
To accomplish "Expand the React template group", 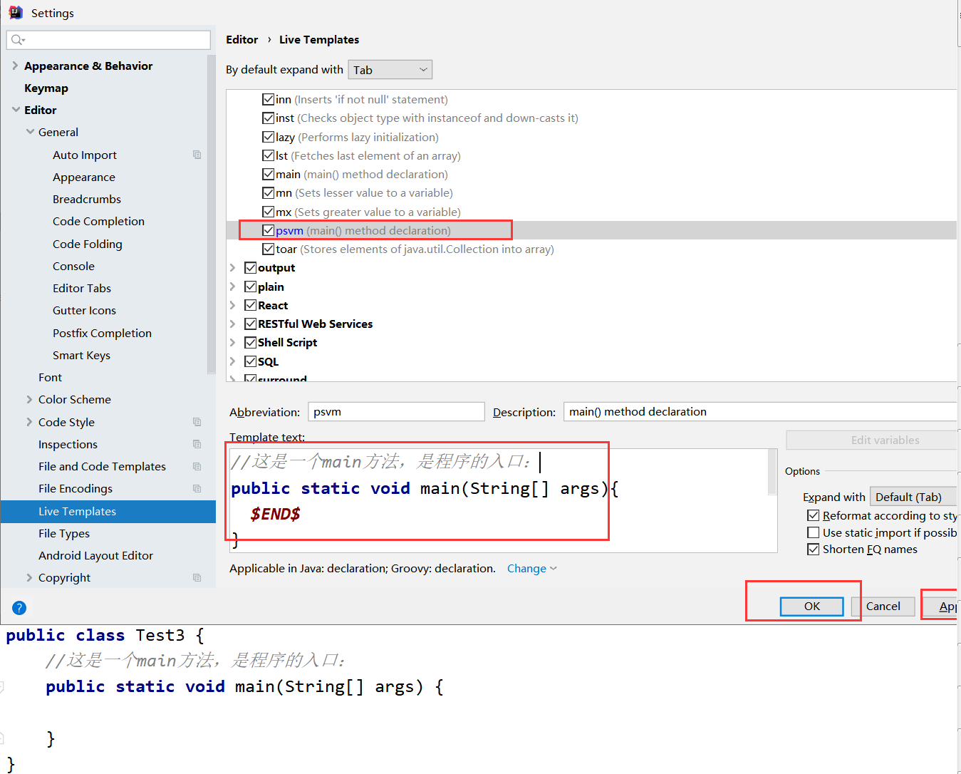I will click(x=232, y=305).
